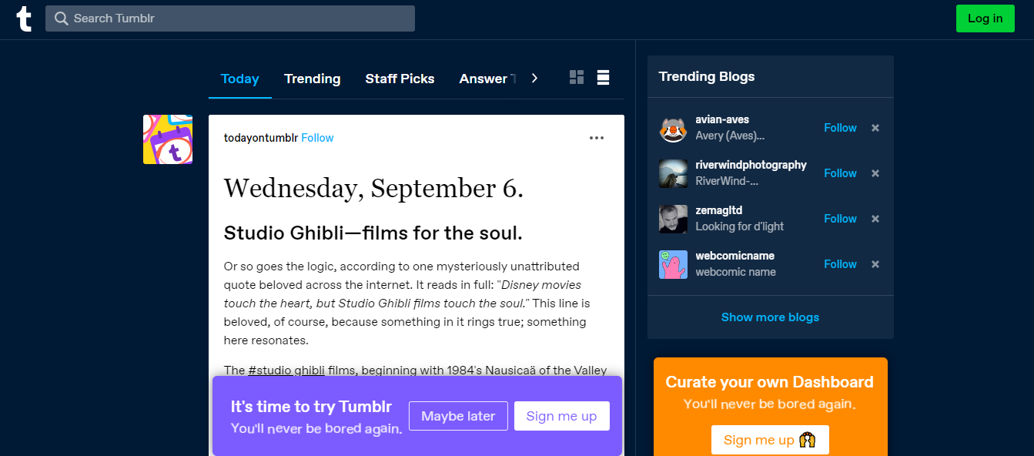Click the 'Wednesday, September 6.' heading
Screen dimensions: 1034x456
tap(373, 188)
